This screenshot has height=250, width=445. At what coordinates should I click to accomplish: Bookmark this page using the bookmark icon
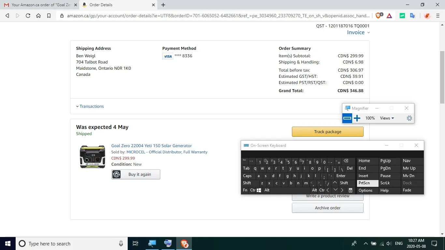coord(49,16)
